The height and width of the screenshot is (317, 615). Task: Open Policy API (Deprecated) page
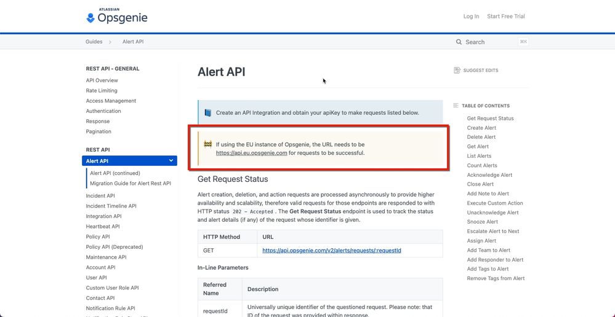[x=115, y=247]
